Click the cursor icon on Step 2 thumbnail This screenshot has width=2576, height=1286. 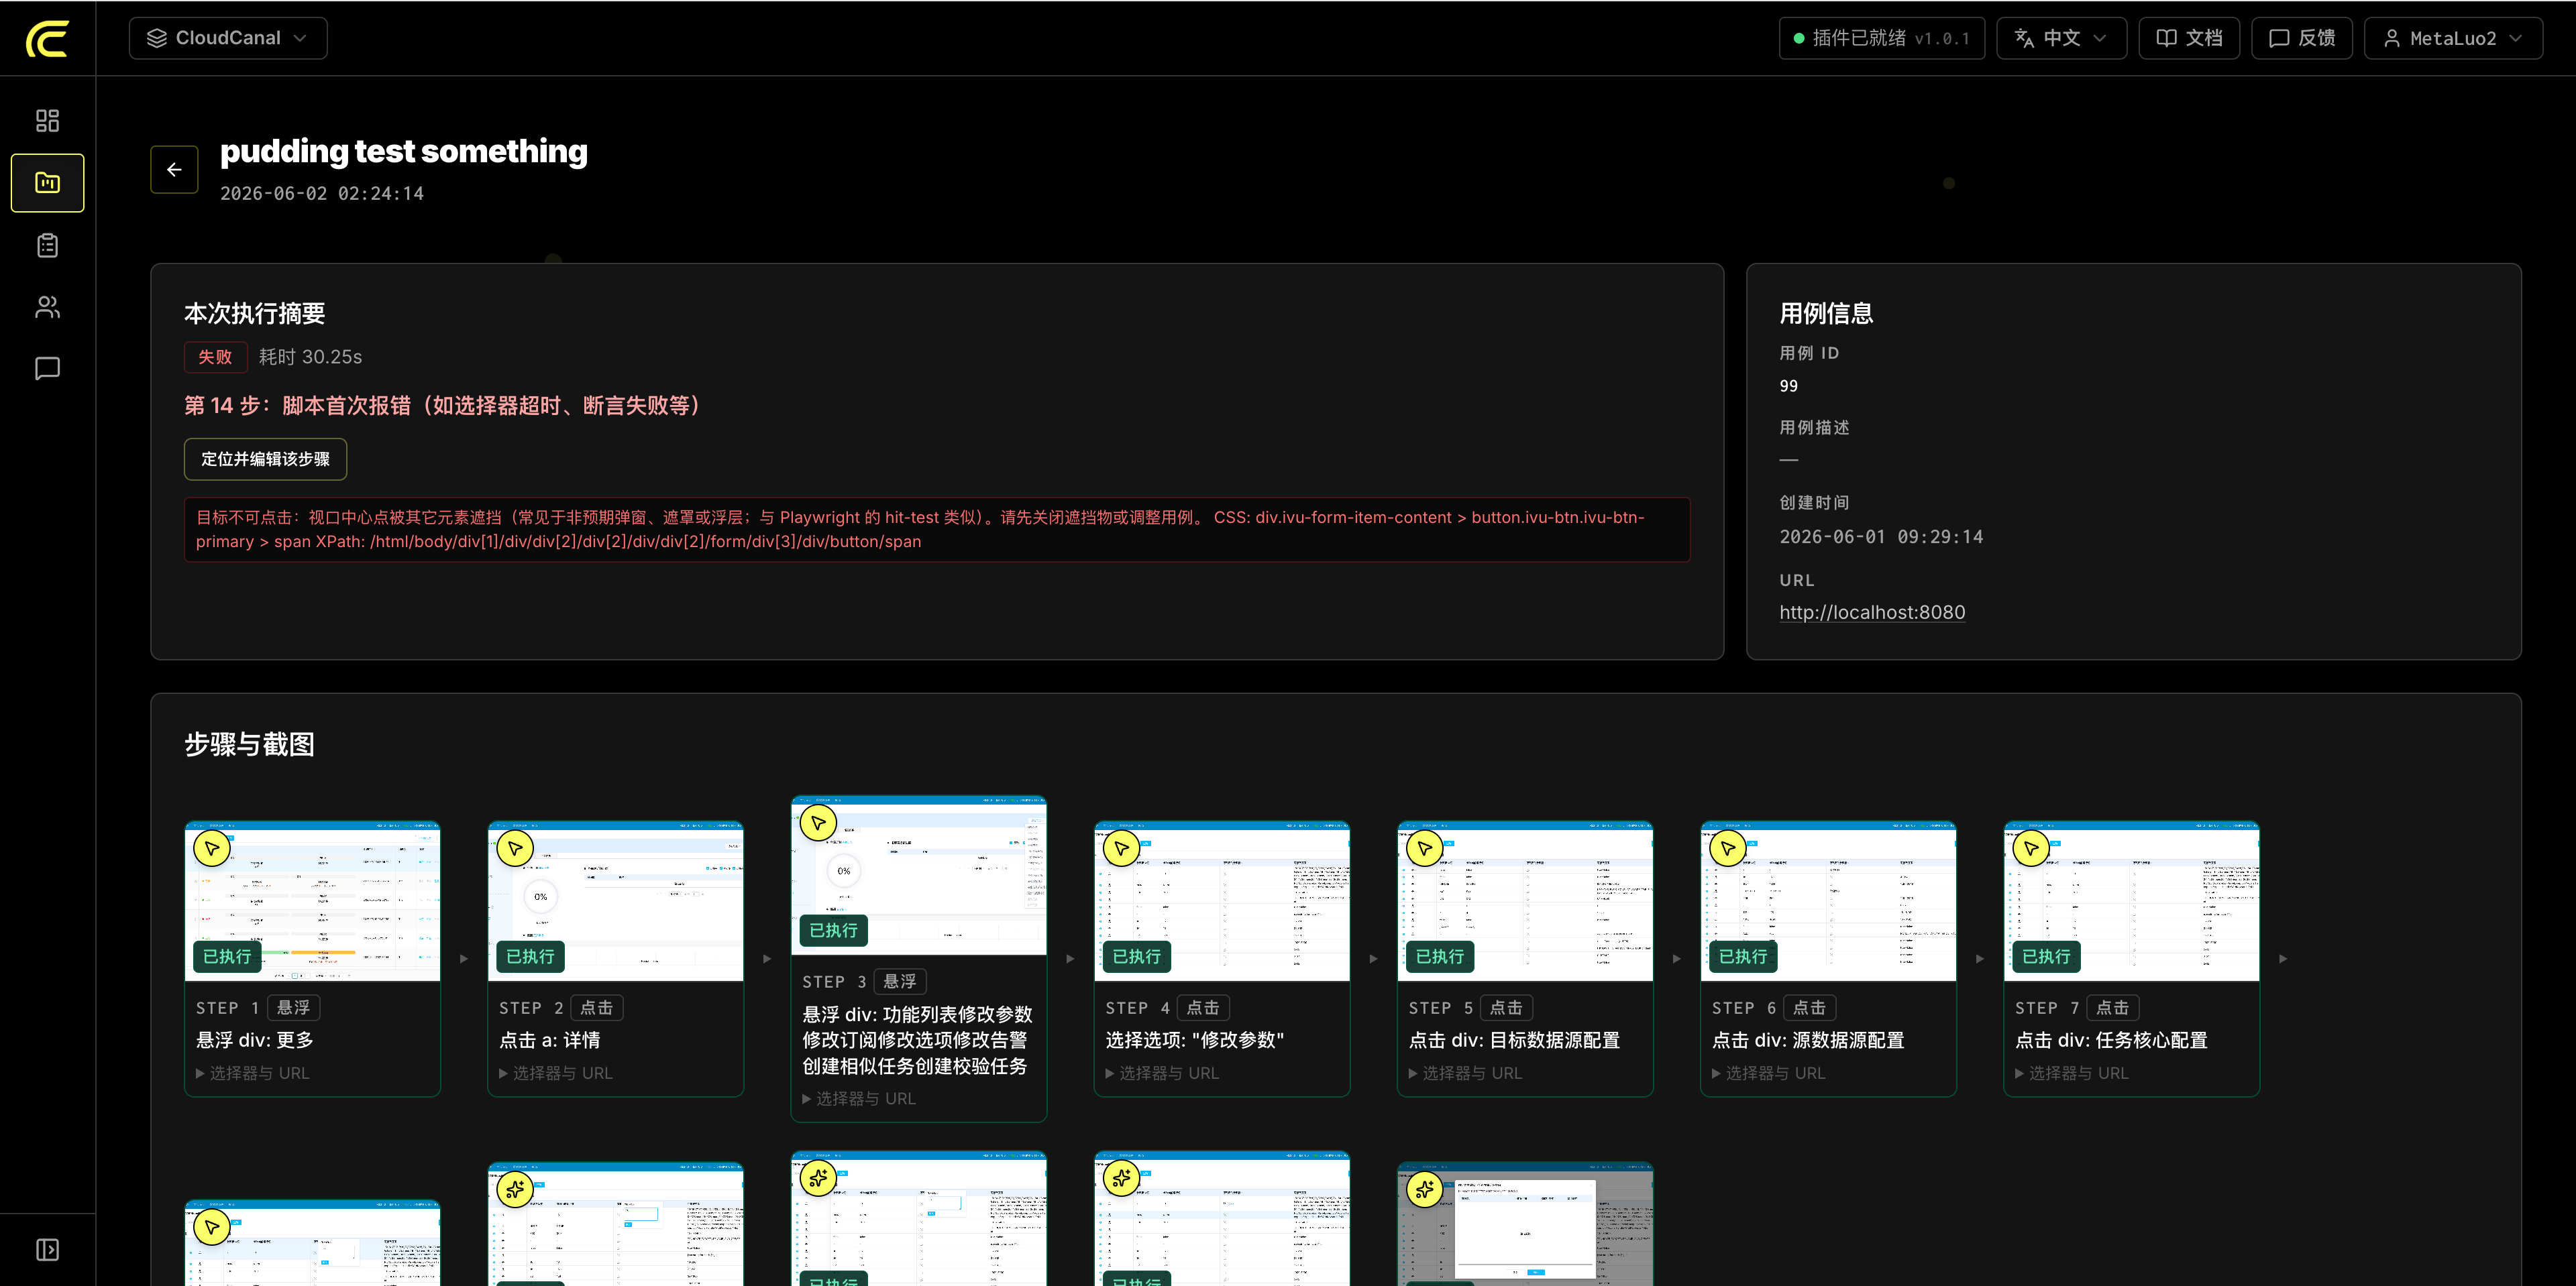(x=515, y=848)
